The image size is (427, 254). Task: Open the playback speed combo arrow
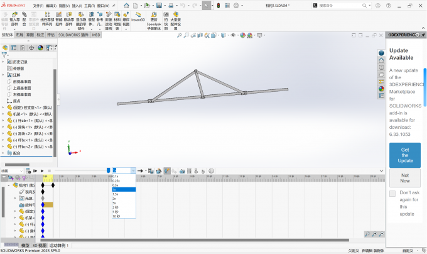coord(133,170)
